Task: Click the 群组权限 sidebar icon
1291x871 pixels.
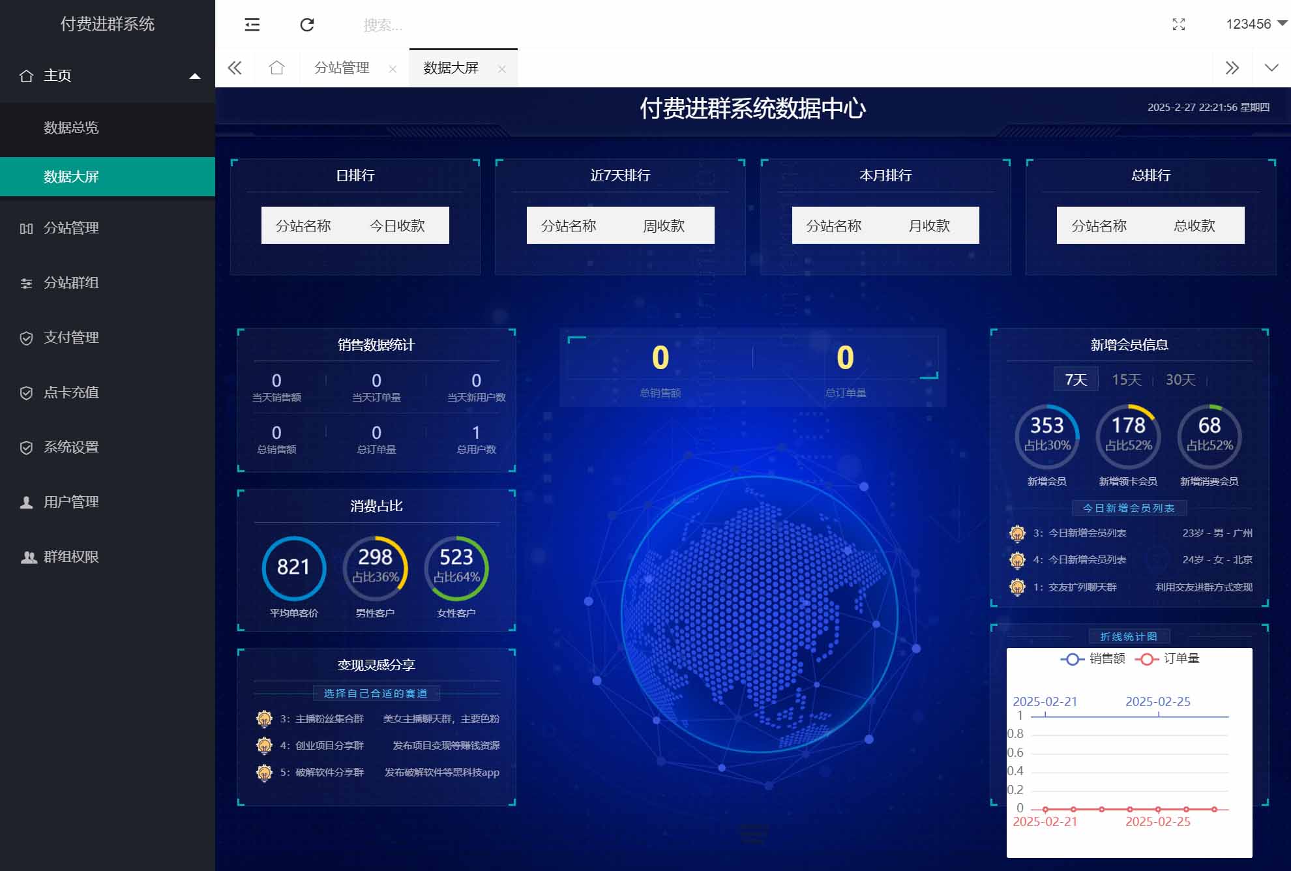Action: 27,557
